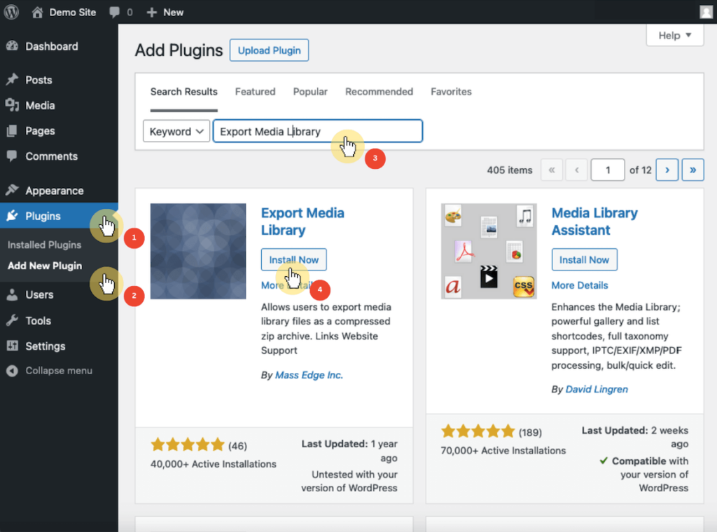Jump to last results page arrow

[x=692, y=170]
